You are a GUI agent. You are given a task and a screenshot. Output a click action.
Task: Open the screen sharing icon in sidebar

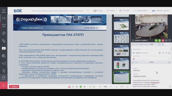pos(4,41)
